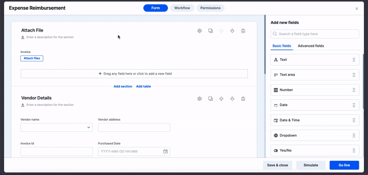Screen dimensions: 368x175
Task: Click the Attach files button
Action: [x=32, y=58]
